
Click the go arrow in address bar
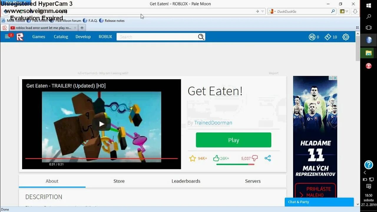coord(257,11)
